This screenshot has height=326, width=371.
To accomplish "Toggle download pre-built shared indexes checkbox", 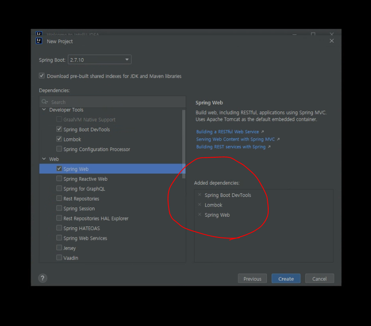I will 41,76.
